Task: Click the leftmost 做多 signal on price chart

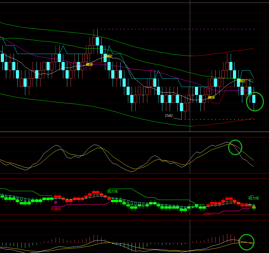Action: tap(89, 65)
